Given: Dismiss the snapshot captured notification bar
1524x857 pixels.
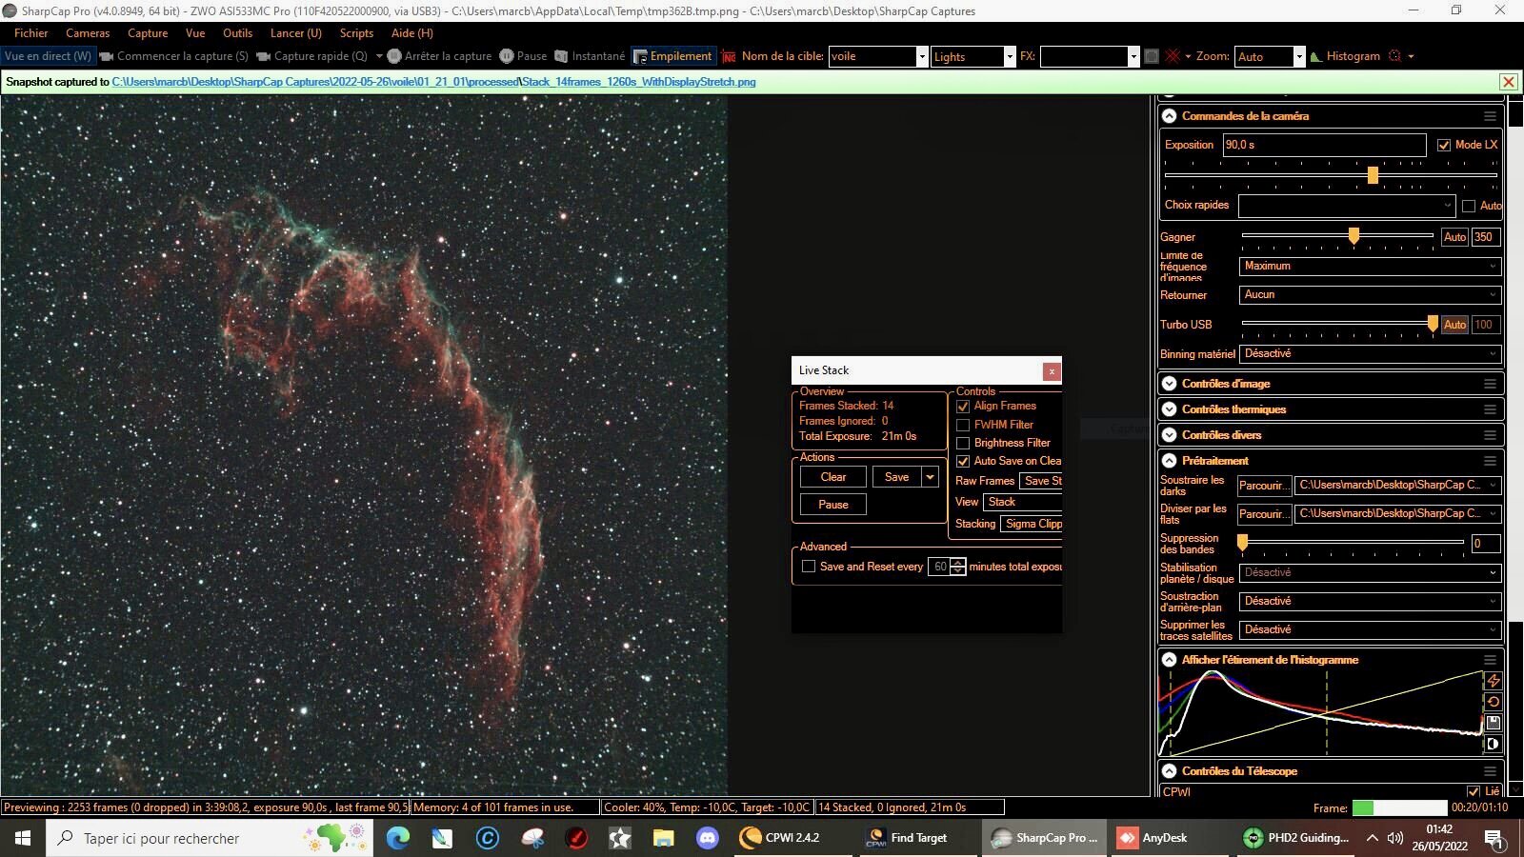Looking at the screenshot, I should point(1508,82).
